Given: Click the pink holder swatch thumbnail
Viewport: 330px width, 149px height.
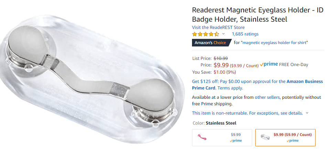Looking at the screenshot, I should pyautogui.click(x=202, y=137).
